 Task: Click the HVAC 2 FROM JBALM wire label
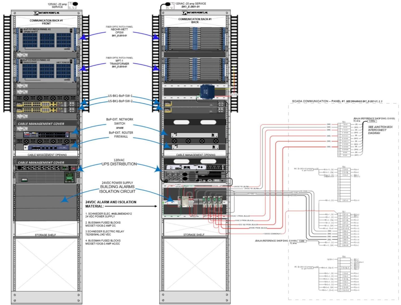click(244, 220)
